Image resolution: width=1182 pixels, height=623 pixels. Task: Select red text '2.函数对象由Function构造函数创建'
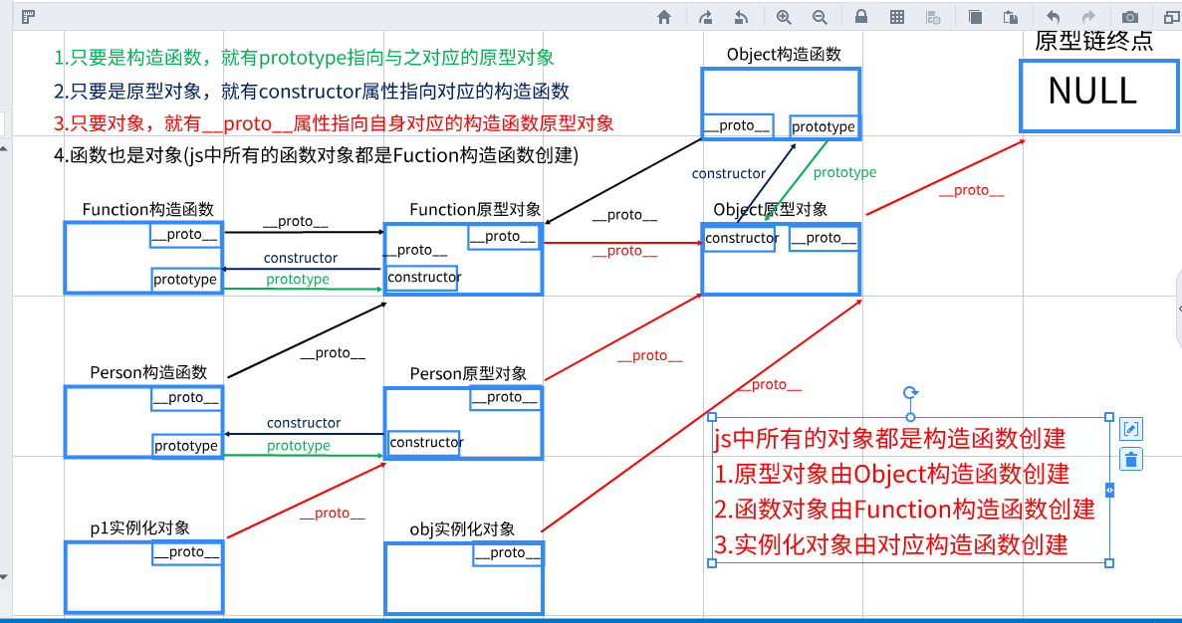click(904, 510)
